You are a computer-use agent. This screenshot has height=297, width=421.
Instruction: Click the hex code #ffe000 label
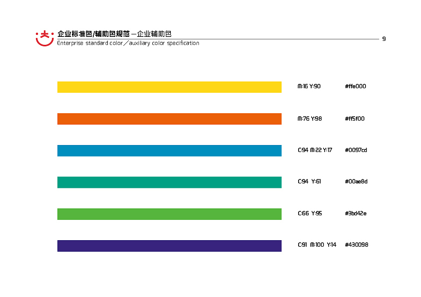(x=355, y=86)
